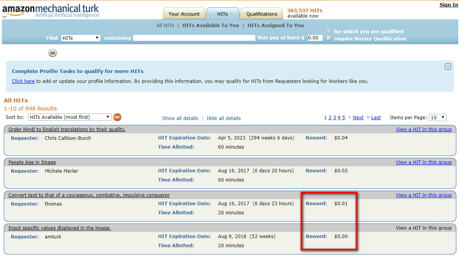Viewport: 459px width, 256px height.
Task: Close the Complete Profile Tasks banner
Action: tap(448, 66)
